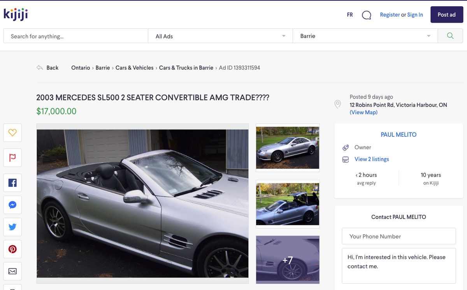This screenshot has height=290, width=467.
Task: Click the Your Phone Number field
Action: 399,236
